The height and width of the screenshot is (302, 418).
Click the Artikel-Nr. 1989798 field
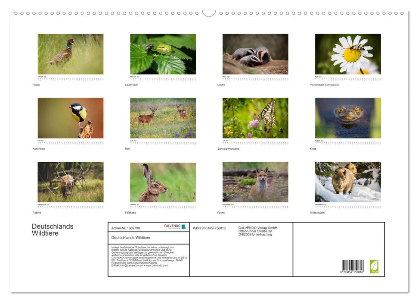(126, 228)
